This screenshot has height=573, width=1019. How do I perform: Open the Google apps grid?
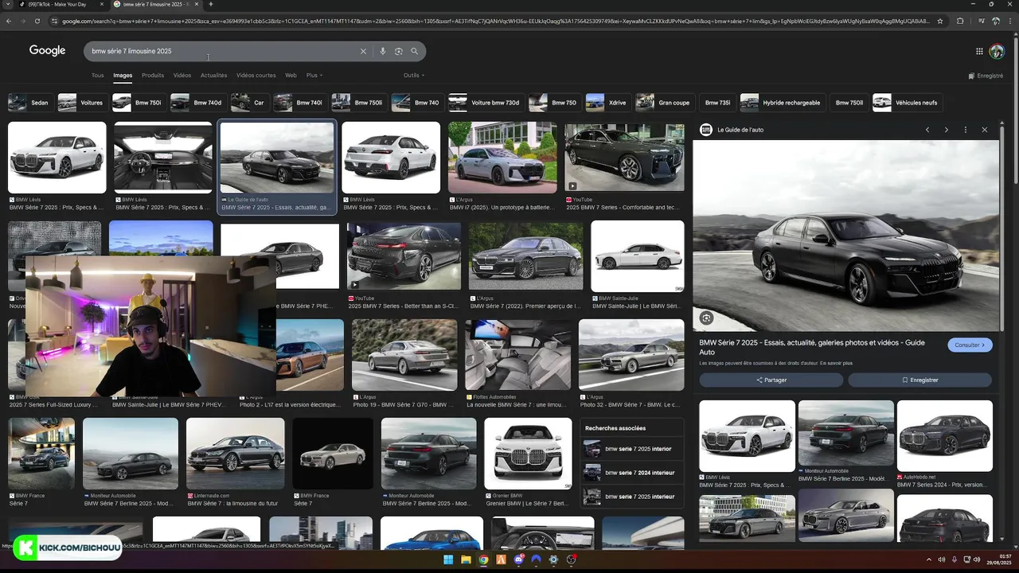[979, 51]
